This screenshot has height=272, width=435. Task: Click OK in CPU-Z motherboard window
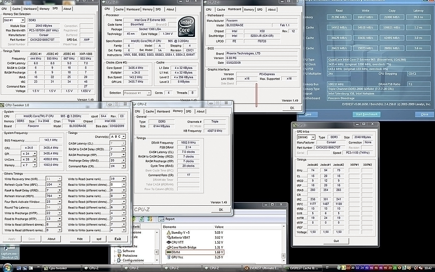[x=292, y=108]
